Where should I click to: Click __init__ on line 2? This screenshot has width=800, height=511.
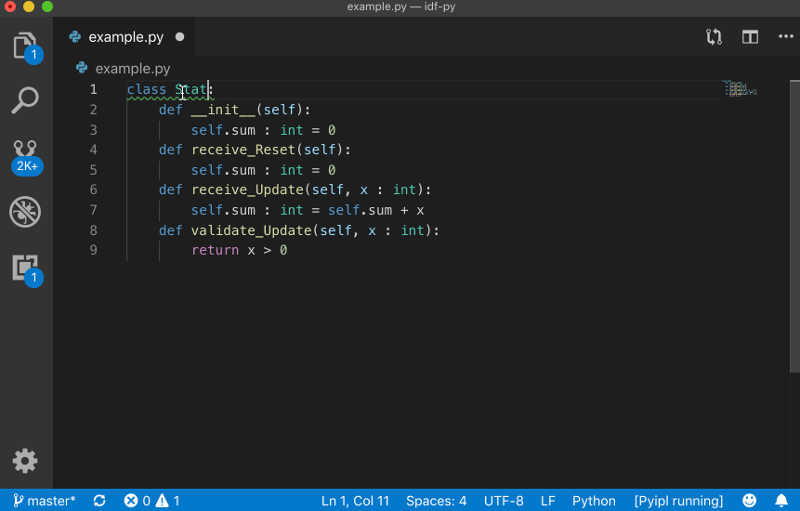pyautogui.click(x=223, y=110)
